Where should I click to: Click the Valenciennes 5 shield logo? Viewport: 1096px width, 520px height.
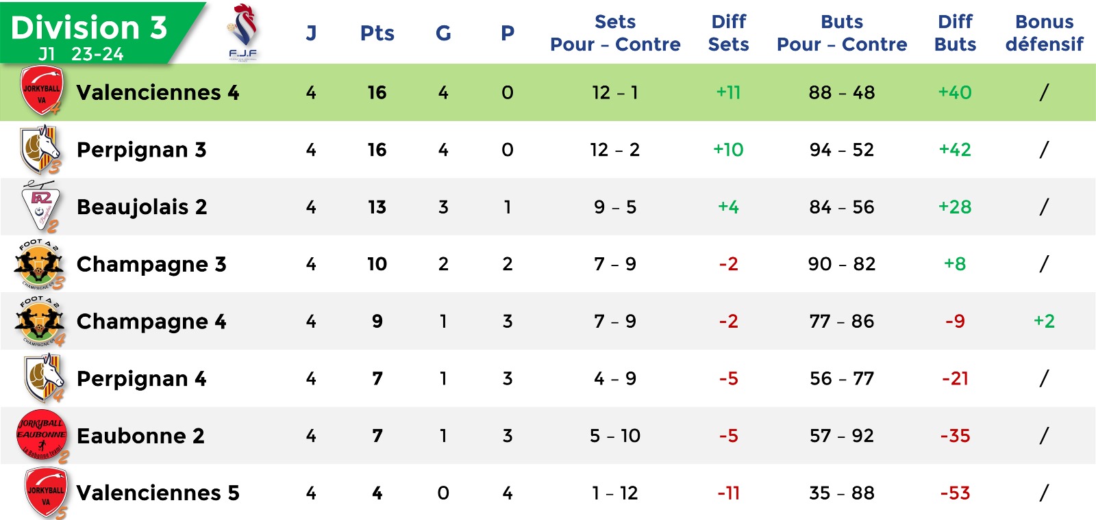click(46, 493)
